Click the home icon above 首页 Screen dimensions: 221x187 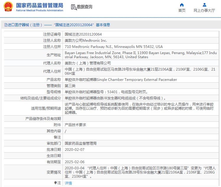[x=182, y=5]
